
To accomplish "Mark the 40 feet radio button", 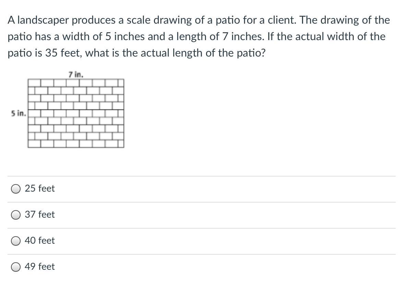I will click(16, 241).
